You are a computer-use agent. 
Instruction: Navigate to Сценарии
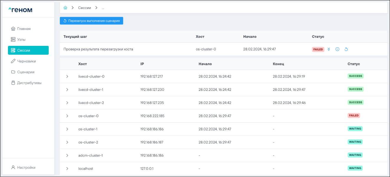click(26, 72)
